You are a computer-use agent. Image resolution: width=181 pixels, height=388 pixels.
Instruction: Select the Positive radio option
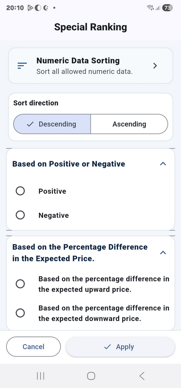coord(20,191)
